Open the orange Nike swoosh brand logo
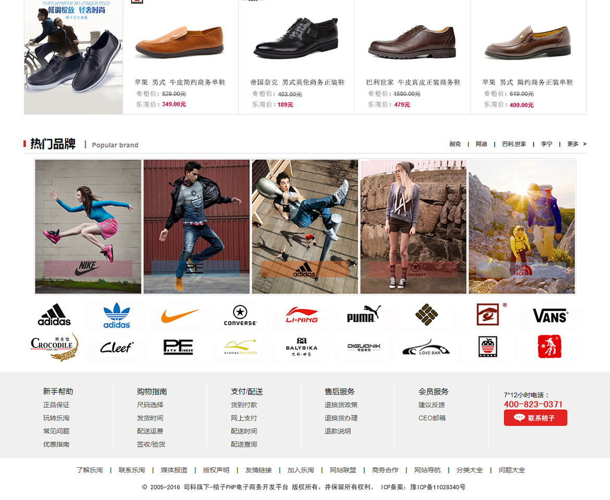This screenshot has width=610, height=500. pos(180,315)
